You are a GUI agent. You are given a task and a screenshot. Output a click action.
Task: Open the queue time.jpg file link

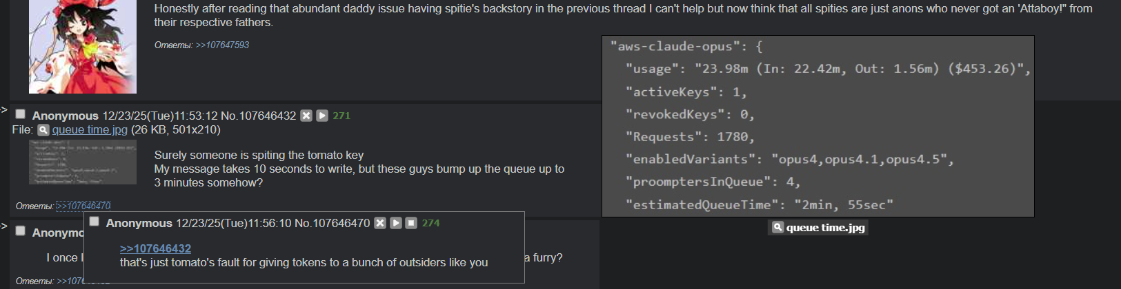90,130
